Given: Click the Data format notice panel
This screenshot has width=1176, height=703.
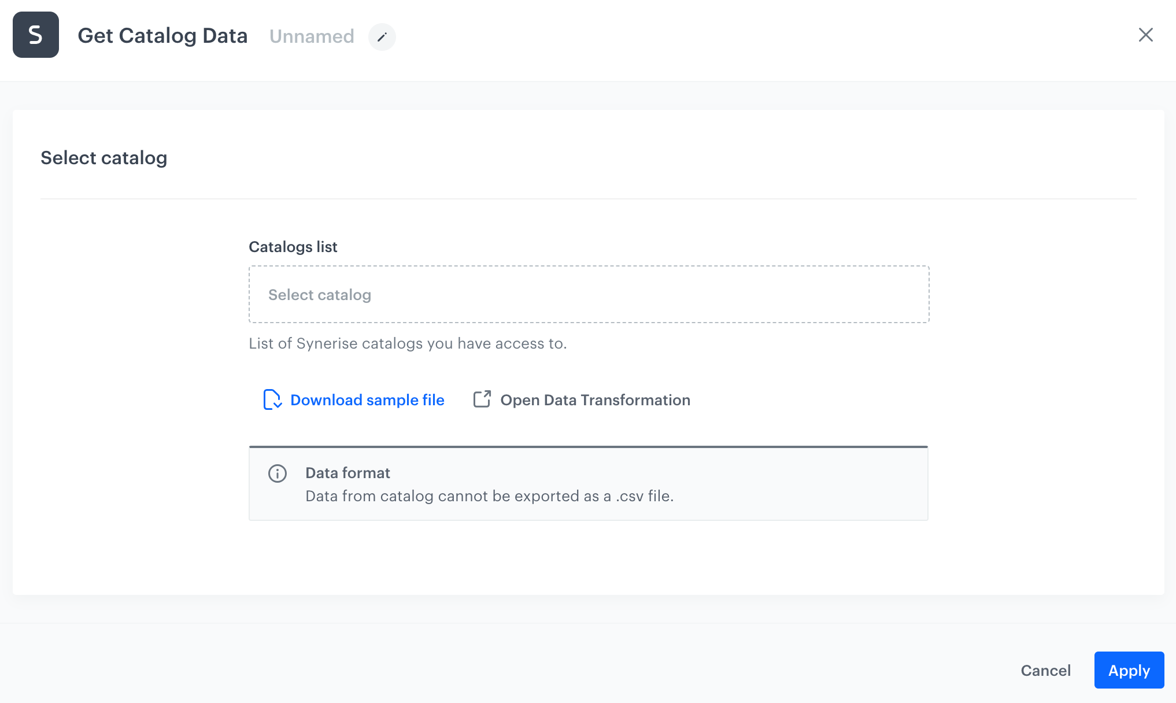Looking at the screenshot, I should (x=588, y=483).
